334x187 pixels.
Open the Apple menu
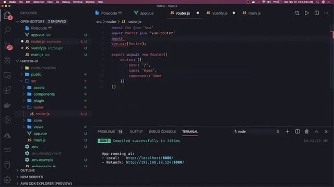(x=5, y=2)
